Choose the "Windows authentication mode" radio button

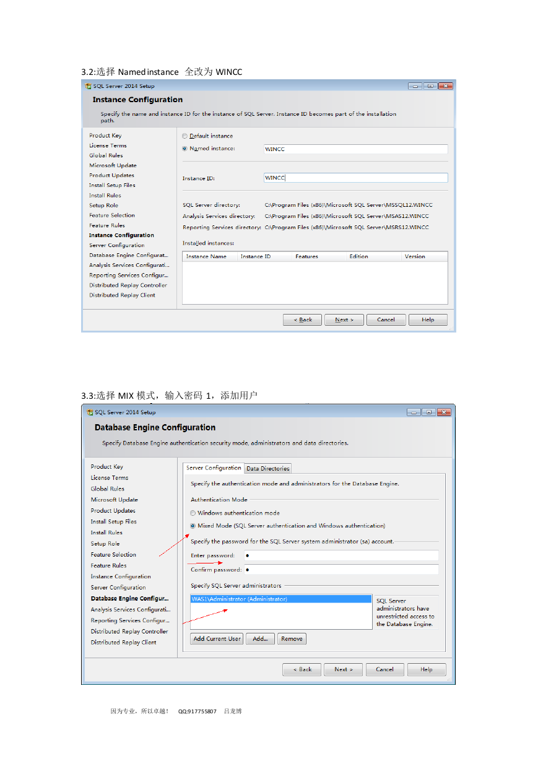click(193, 513)
